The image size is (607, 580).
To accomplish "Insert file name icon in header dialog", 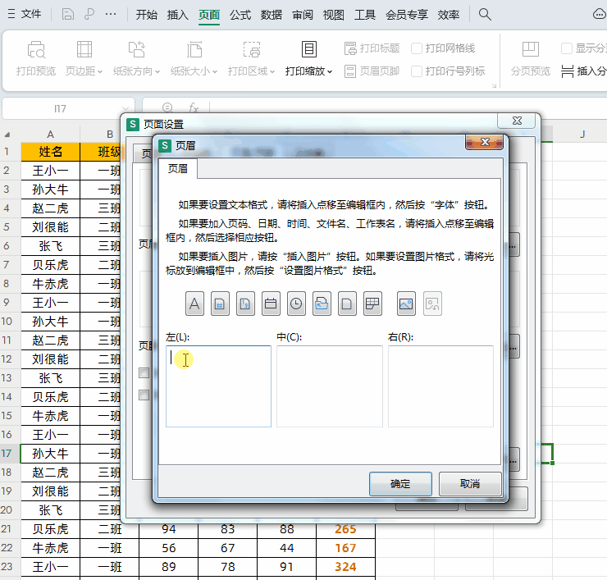I will [347, 304].
